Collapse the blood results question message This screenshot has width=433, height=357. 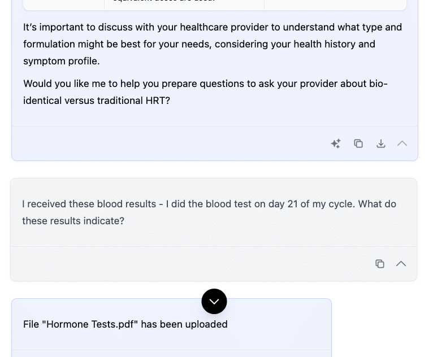[401, 264]
